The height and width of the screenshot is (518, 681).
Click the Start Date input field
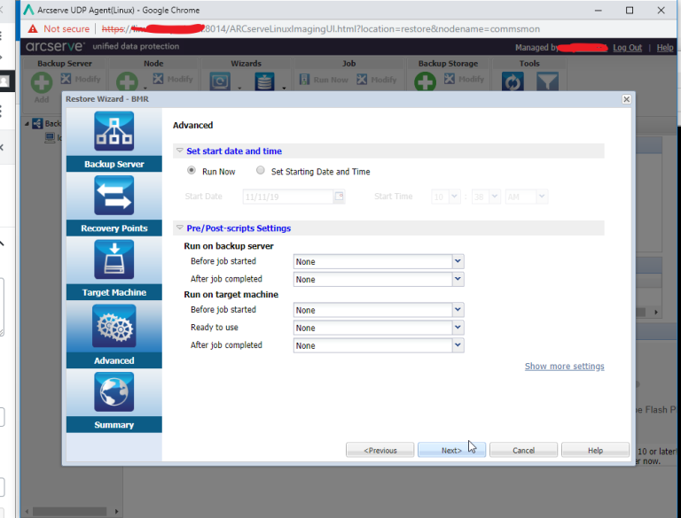point(288,197)
